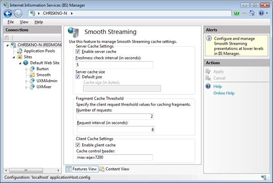Click the Back navigation arrow
Viewport: 273px width, 183px height.
click(x=8, y=13)
